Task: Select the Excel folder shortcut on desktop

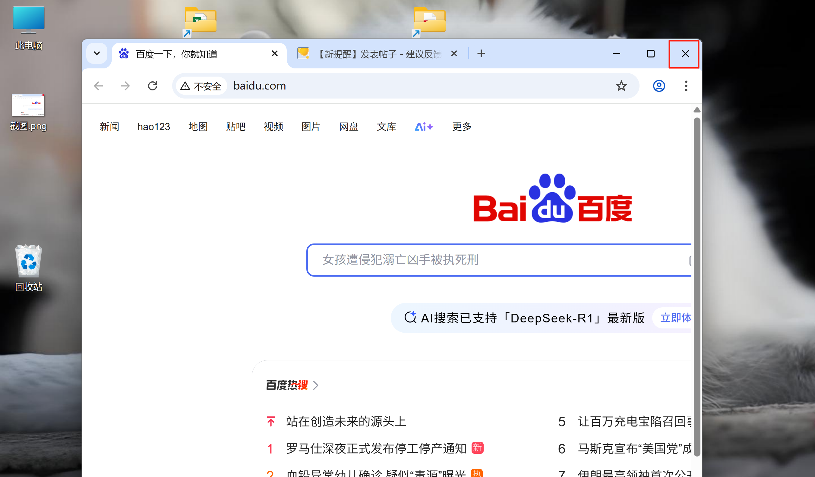Action: point(200,22)
